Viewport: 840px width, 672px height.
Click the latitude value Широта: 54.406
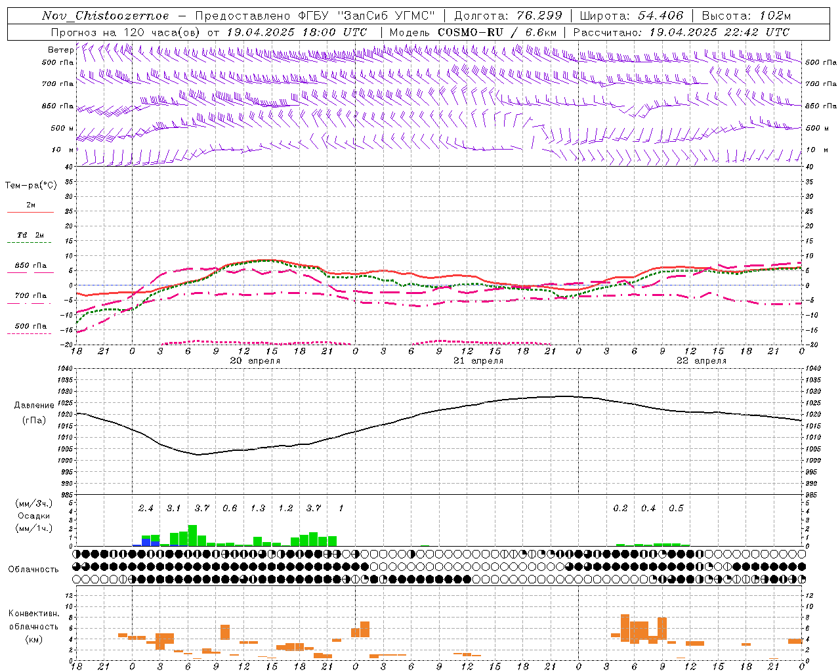point(631,16)
